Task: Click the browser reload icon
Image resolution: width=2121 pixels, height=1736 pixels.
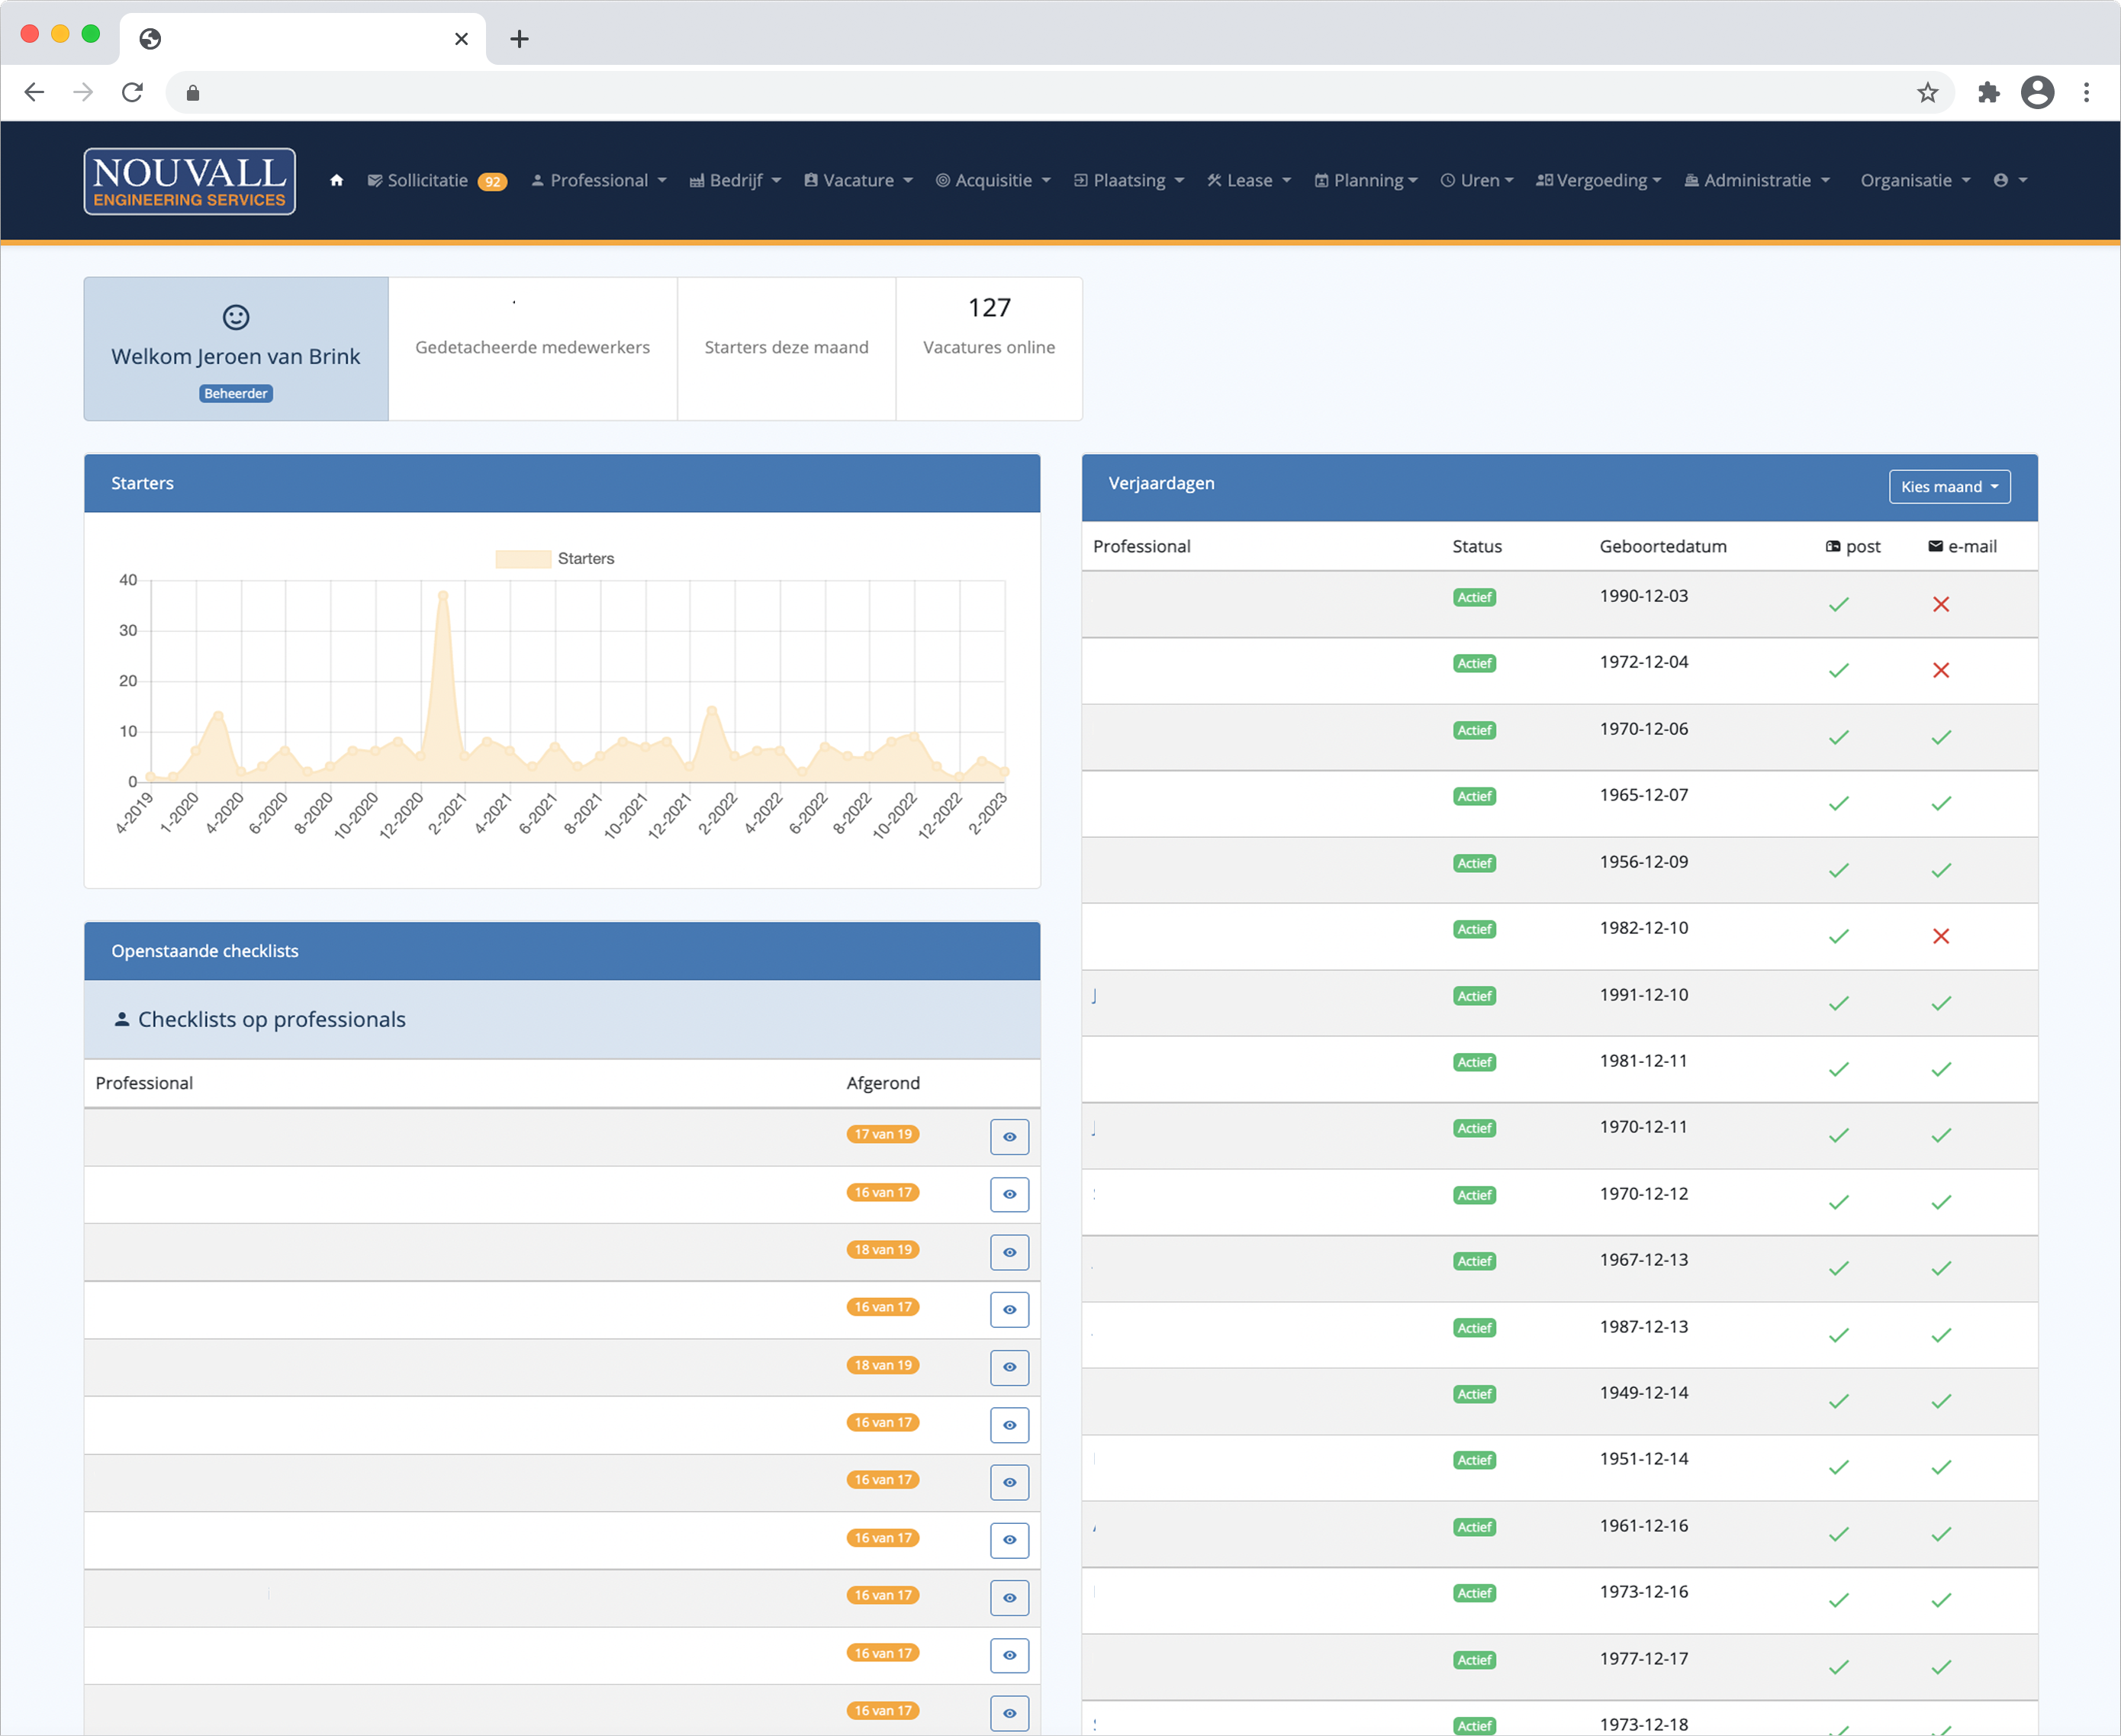Action: point(132,93)
